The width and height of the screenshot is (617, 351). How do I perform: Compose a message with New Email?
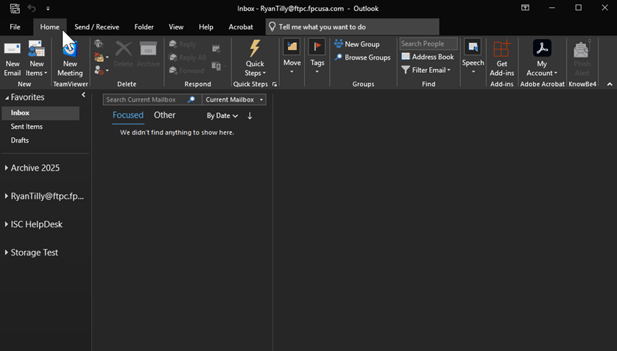(13, 59)
